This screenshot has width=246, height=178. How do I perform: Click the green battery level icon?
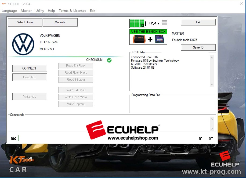(138, 23)
